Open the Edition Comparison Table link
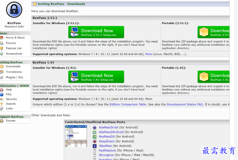 pos(128,104)
